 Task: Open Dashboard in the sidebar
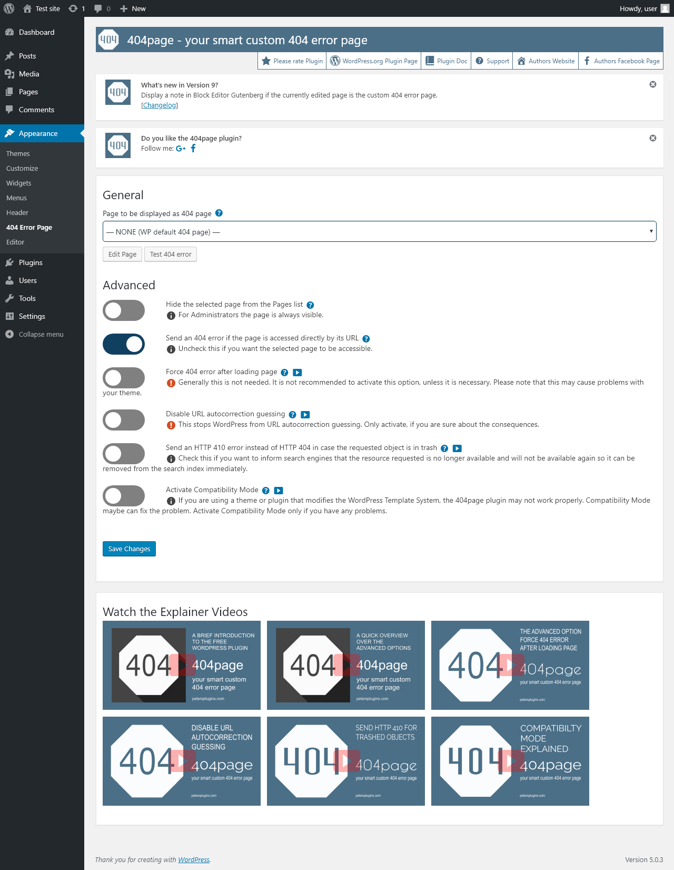(x=42, y=32)
